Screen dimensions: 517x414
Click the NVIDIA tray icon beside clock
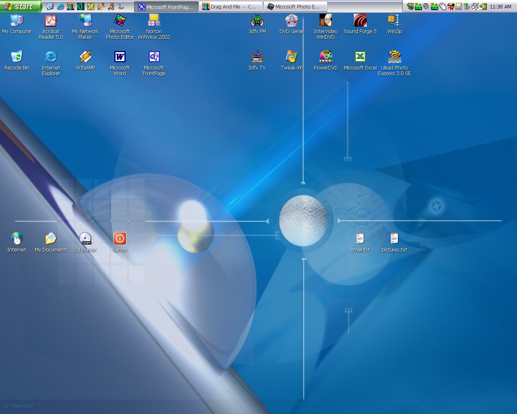pyautogui.click(x=483, y=6)
